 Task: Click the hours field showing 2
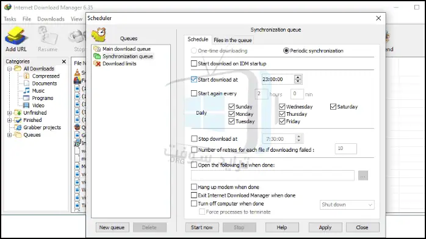tap(261, 94)
